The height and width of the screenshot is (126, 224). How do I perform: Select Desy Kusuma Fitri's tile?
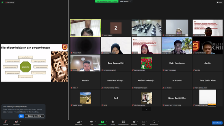coord(116,63)
